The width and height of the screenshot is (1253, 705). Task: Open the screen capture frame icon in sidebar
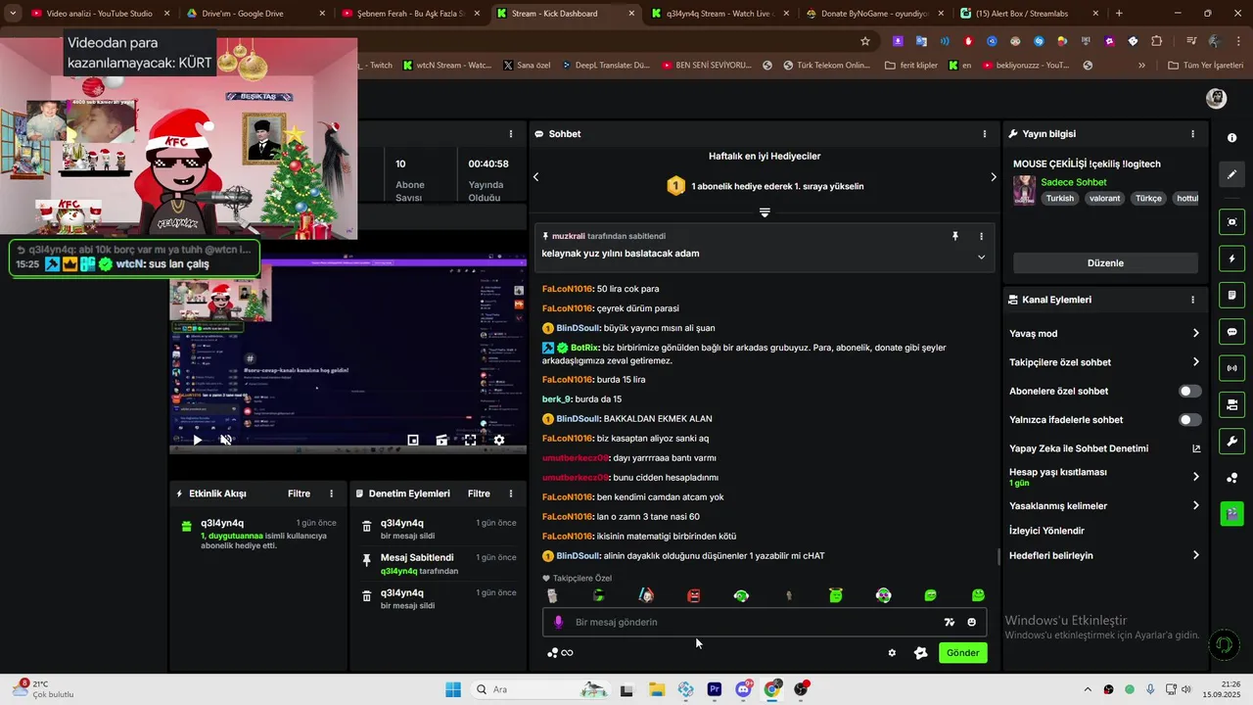click(x=1232, y=222)
